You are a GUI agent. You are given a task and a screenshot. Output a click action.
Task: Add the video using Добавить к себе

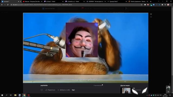click(x=64, y=90)
